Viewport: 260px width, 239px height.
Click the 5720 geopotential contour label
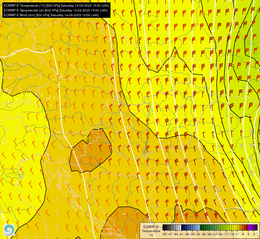point(255,143)
